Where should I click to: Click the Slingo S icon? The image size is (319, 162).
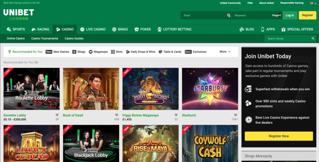pos(74,52)
